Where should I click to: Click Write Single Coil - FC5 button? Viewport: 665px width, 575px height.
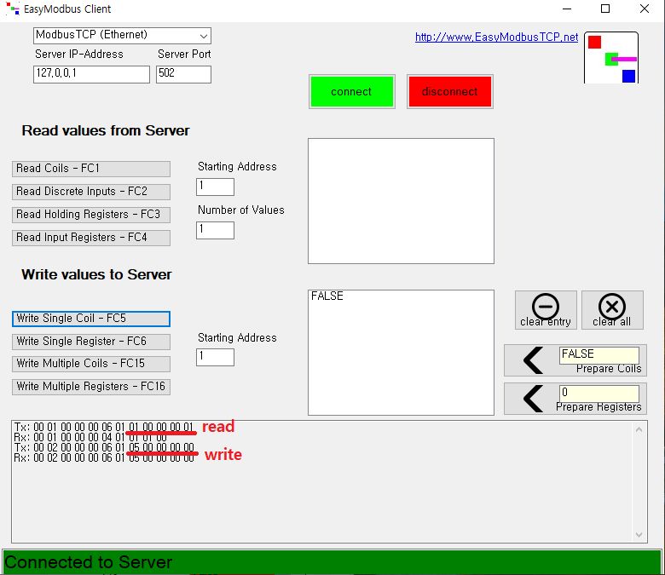click(91, 319)
